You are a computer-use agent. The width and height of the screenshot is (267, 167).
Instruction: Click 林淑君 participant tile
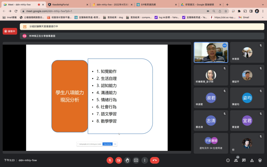[211, 98]
